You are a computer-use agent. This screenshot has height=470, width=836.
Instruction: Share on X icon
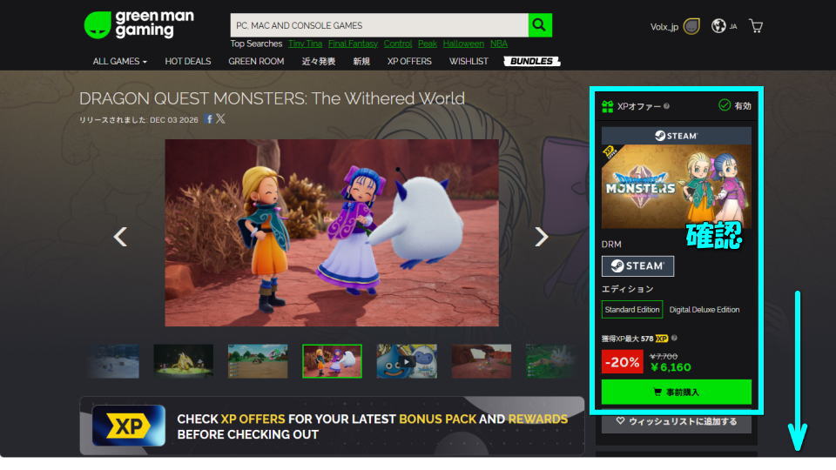(220, 119)
